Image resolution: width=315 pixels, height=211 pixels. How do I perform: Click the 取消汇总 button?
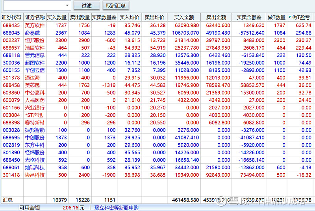pyautogui.click(x=116, y=6)
